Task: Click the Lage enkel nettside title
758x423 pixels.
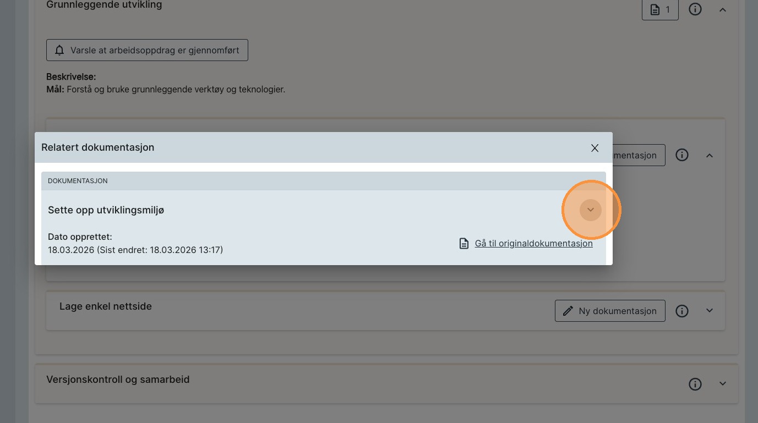Action: pyautogui.click(x=106, y=306)
